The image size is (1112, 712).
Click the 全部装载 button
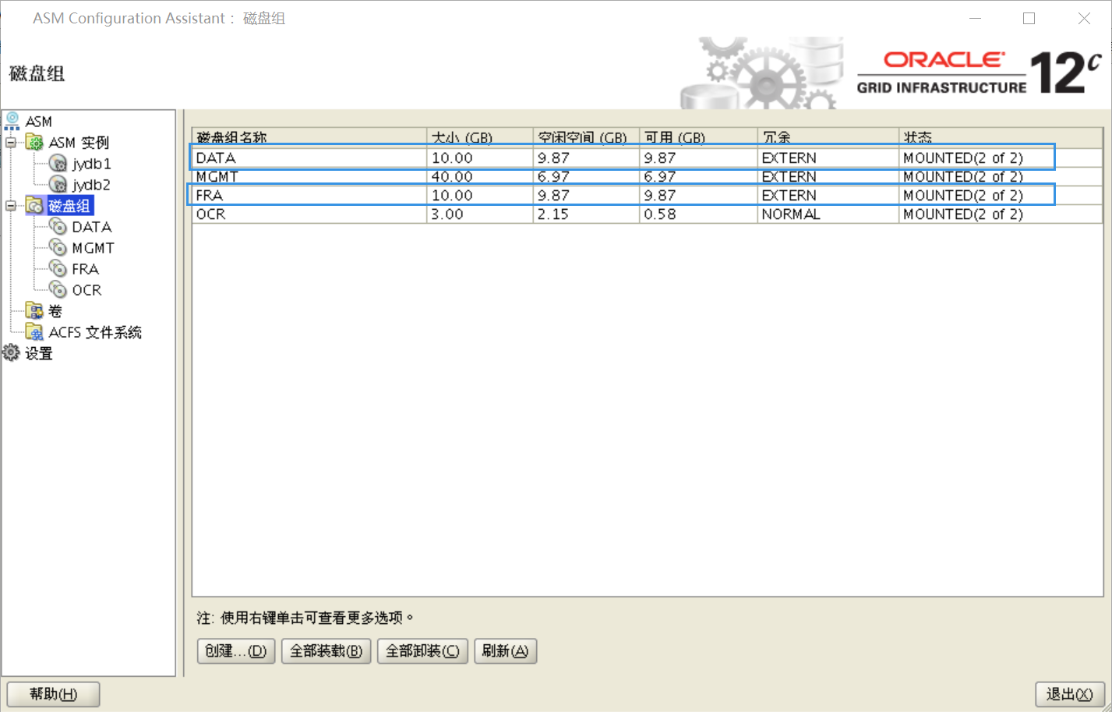point(326,650)
